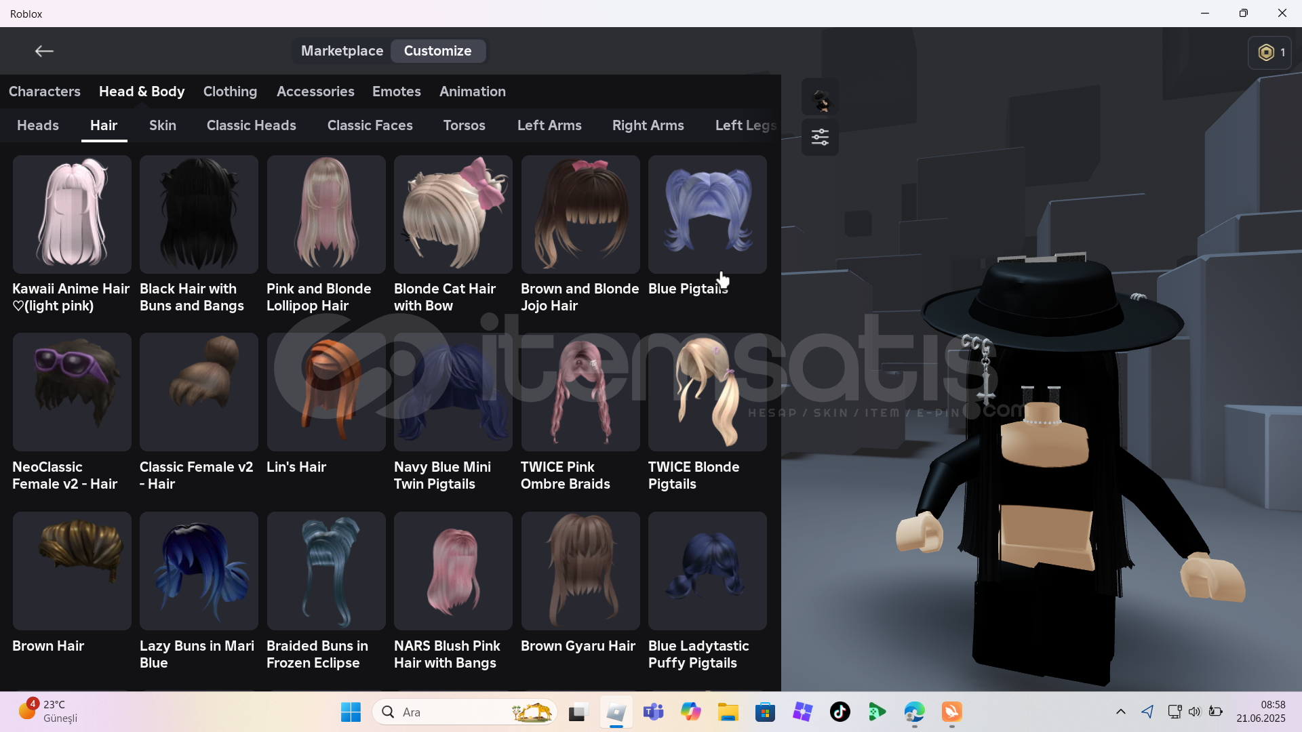1302x732 pixels.
Task: Equip the Blue Pigtails hair thumbnail
Action: [707, 214]
